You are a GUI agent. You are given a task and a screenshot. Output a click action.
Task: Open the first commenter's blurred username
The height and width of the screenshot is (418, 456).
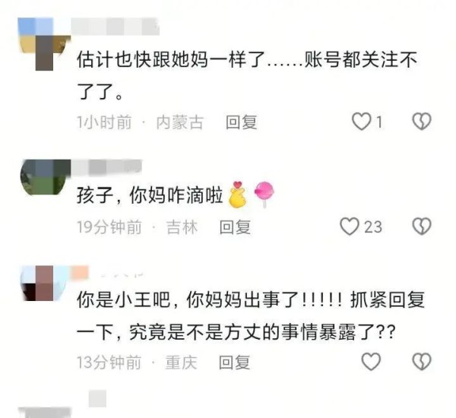[116, 27]
